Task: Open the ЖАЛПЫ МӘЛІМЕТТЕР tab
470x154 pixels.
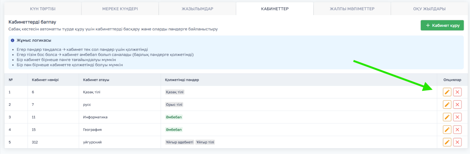Action: pyautogui.click(x=352, y=9)
